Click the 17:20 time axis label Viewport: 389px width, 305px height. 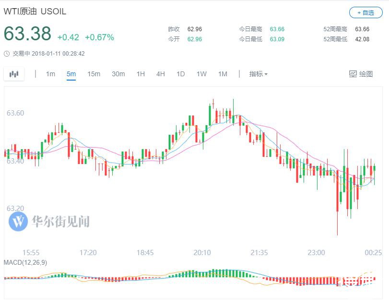[88, 252]
